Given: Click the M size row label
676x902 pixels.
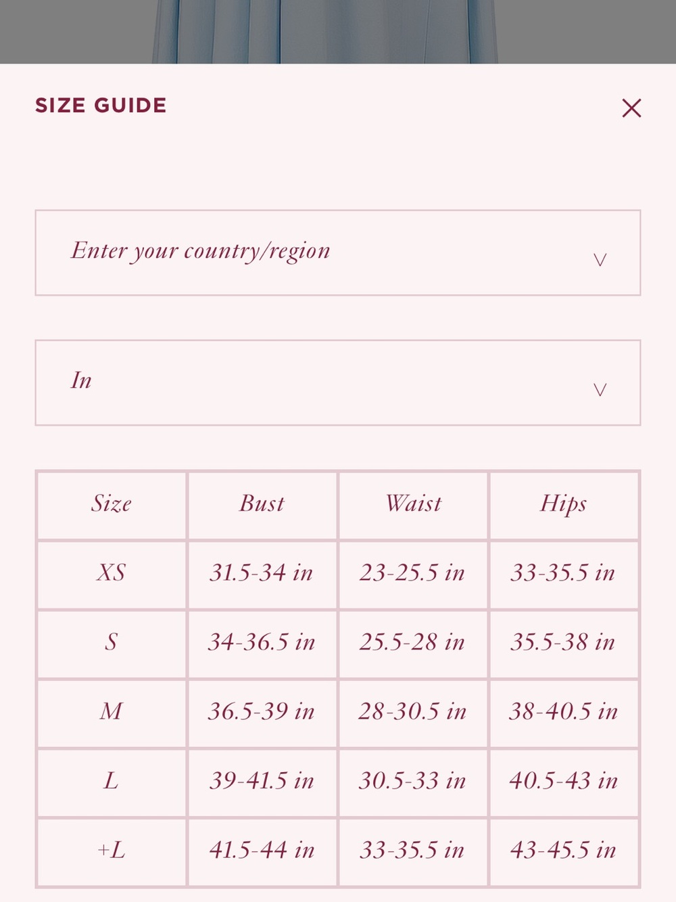Looking at the screenshot, I should (112, 712).
